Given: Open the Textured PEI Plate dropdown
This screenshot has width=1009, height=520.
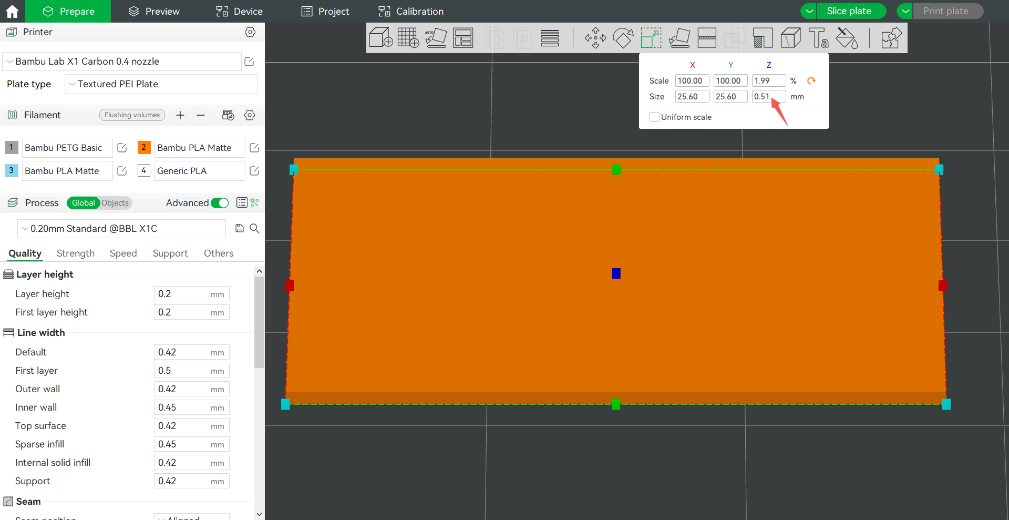Looking at the screenshot, I should [x=161, y=84].
